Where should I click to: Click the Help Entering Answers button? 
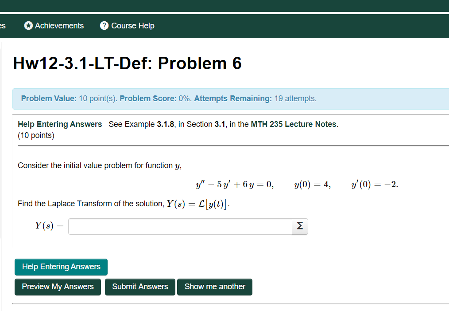pos(61,267)
